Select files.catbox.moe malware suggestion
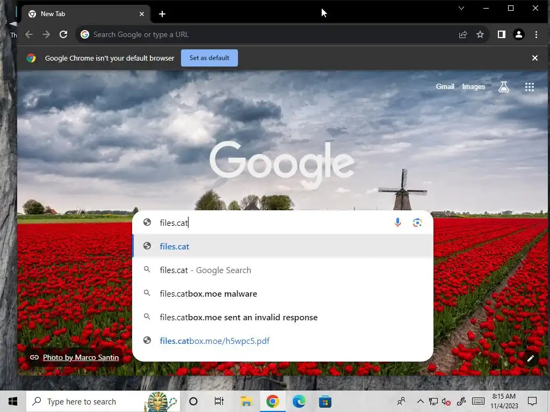Image resolution: width=550 pixels, height=412 pixels. 283,293
